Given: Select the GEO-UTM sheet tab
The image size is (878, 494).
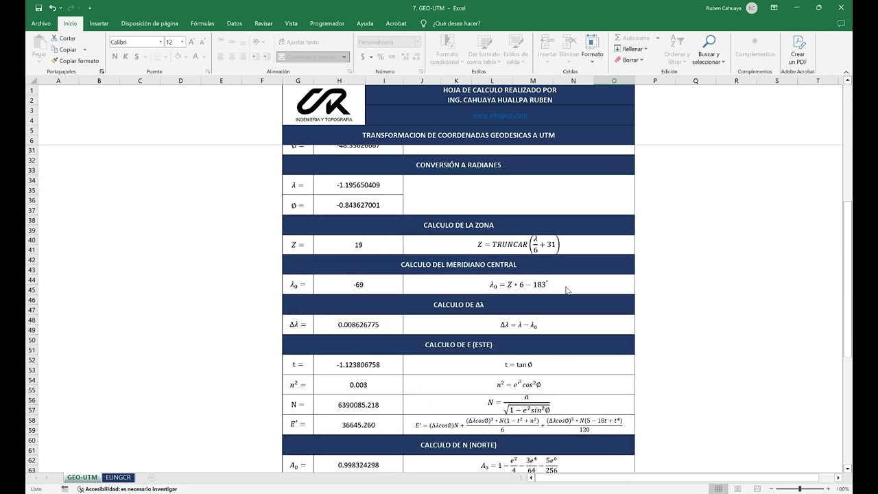Looking at the screenshot, I should (82, 478).
